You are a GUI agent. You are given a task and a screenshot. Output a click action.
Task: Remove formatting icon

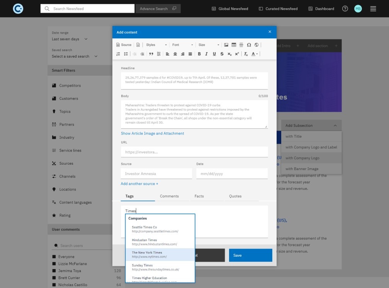pyautogui.click(x=246, y=54)
